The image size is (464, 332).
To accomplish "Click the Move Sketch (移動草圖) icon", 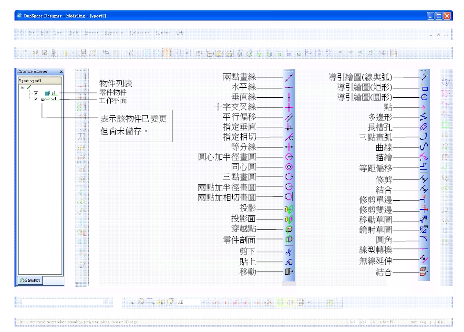I will [x=424, y=219].
